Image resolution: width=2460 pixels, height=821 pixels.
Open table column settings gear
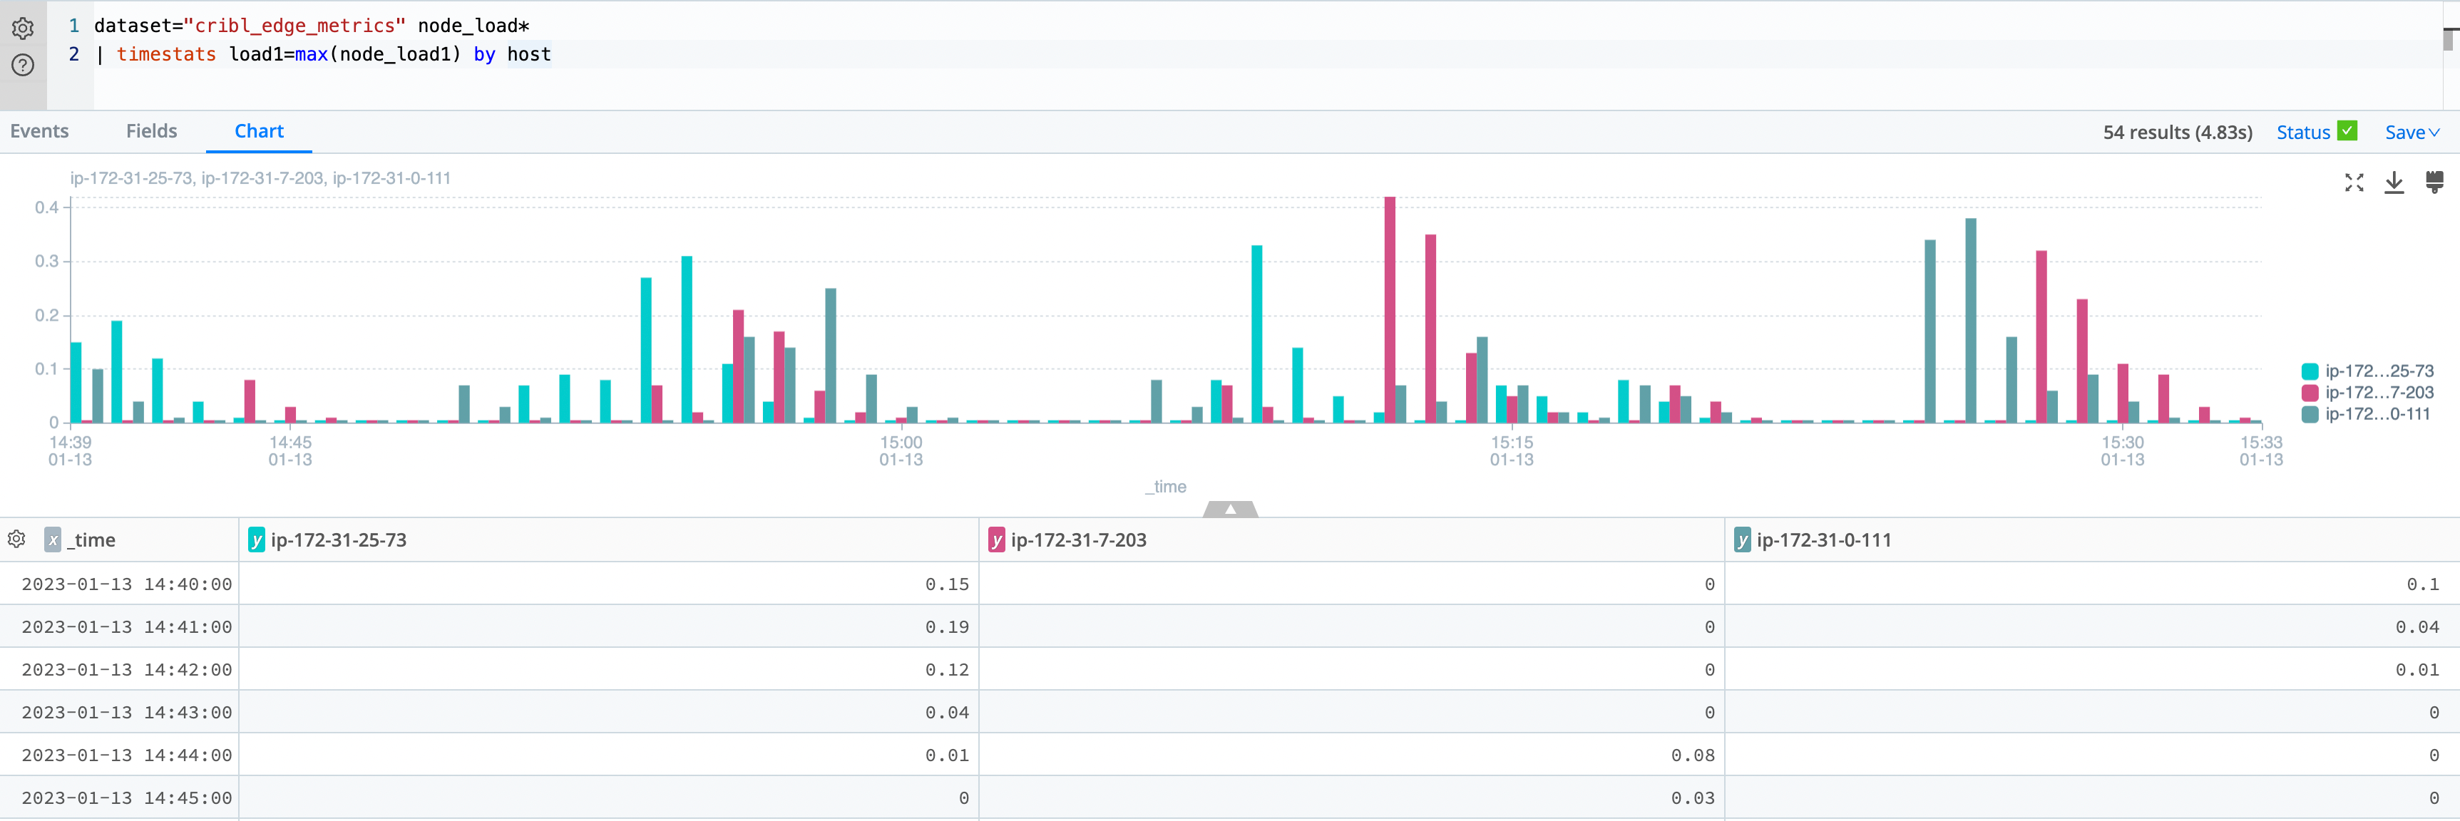click(x=16, y=539)
